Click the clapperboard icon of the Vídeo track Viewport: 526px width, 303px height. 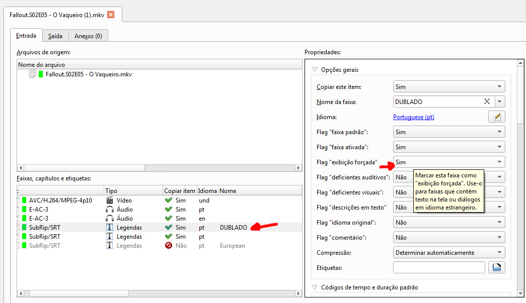[x=110, y=200]
